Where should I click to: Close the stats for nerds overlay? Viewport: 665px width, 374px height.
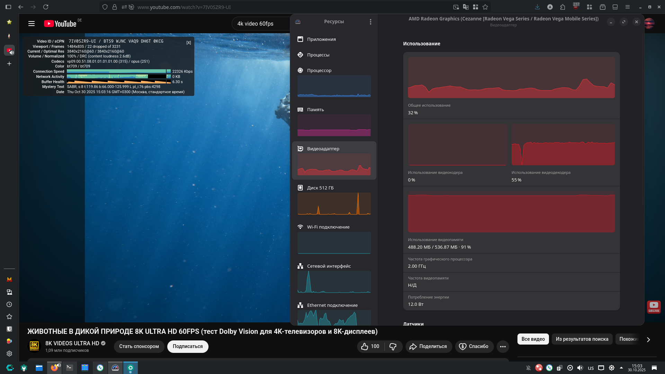[x=188, y=43]
